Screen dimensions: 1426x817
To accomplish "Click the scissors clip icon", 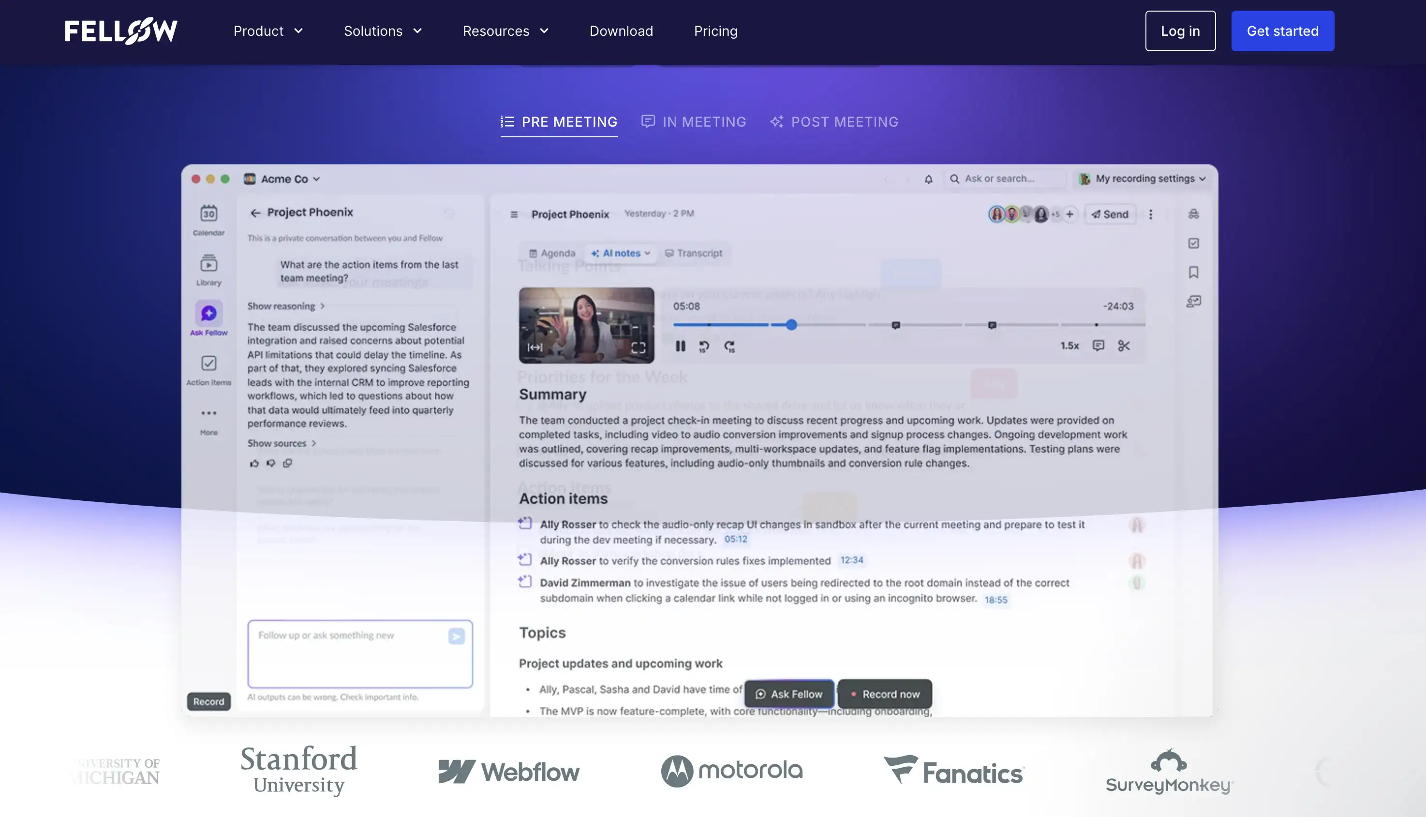I will click(x=1123, y=346).
